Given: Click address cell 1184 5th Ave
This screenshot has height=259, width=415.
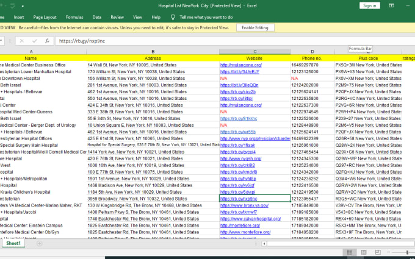Looking at the screenshot, I should (x=153, y=192).
